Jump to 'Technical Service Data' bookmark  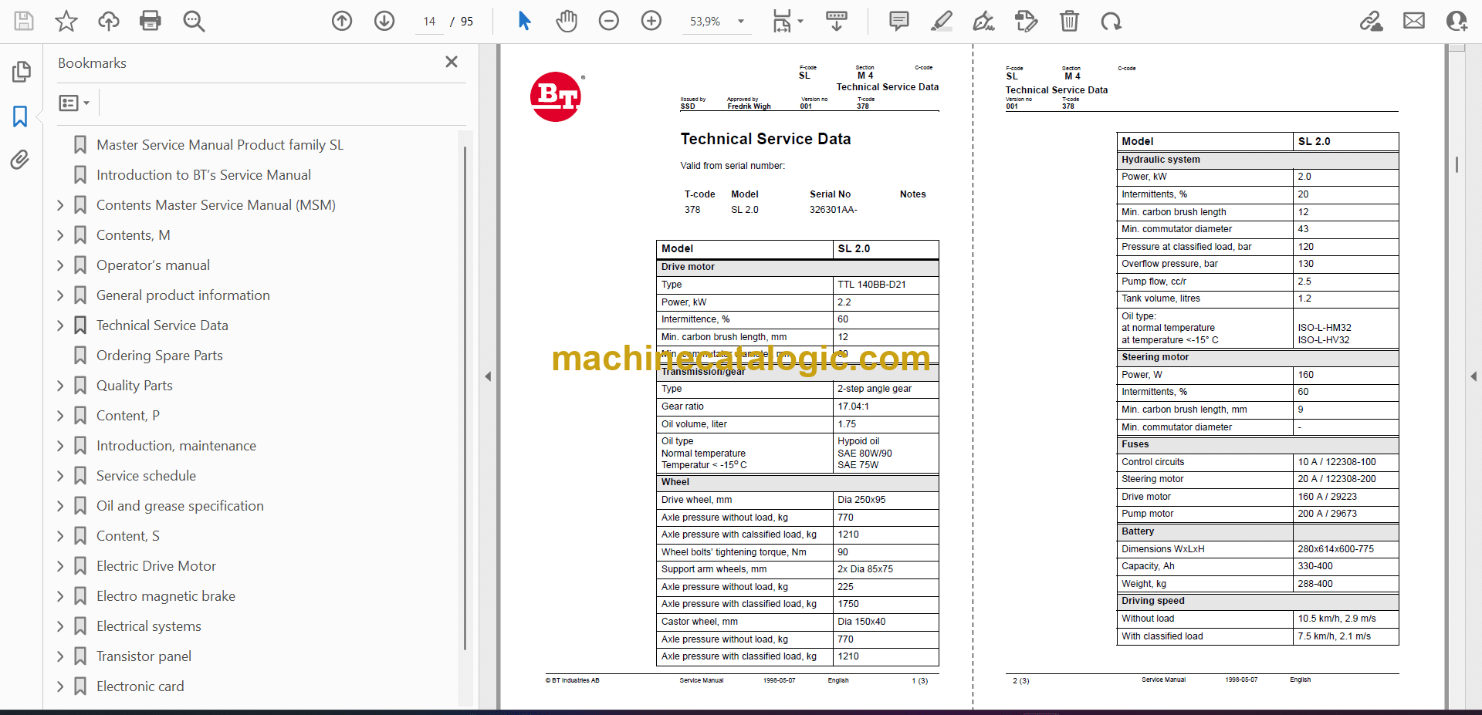click(x=162, y=325)
